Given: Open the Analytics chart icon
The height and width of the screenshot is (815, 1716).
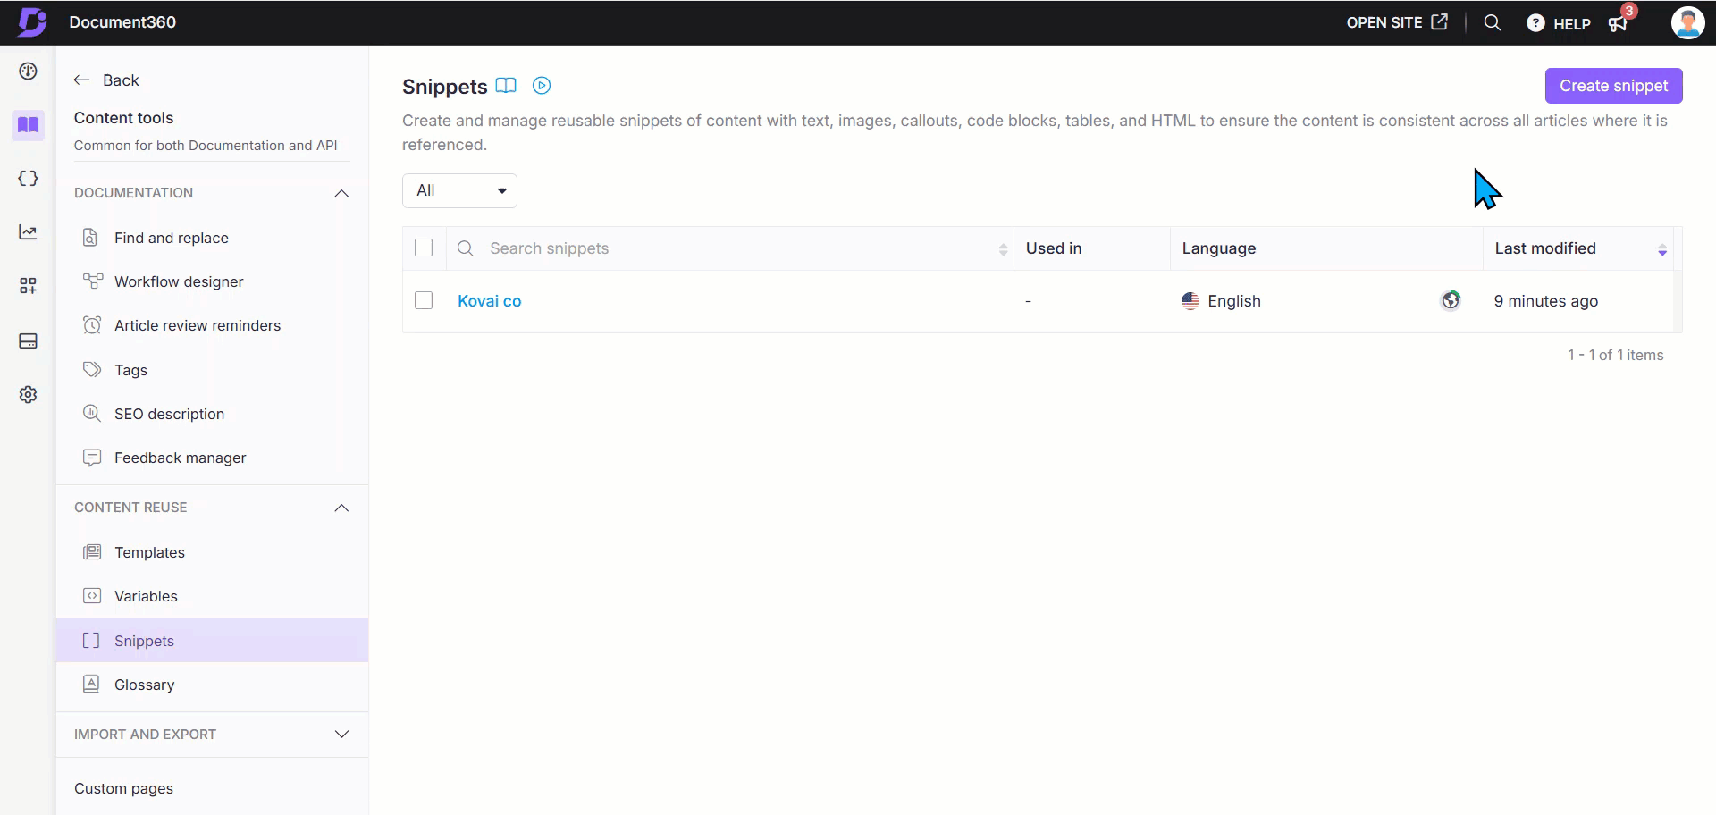Looking at the screenshot, I should click(29, 232).
